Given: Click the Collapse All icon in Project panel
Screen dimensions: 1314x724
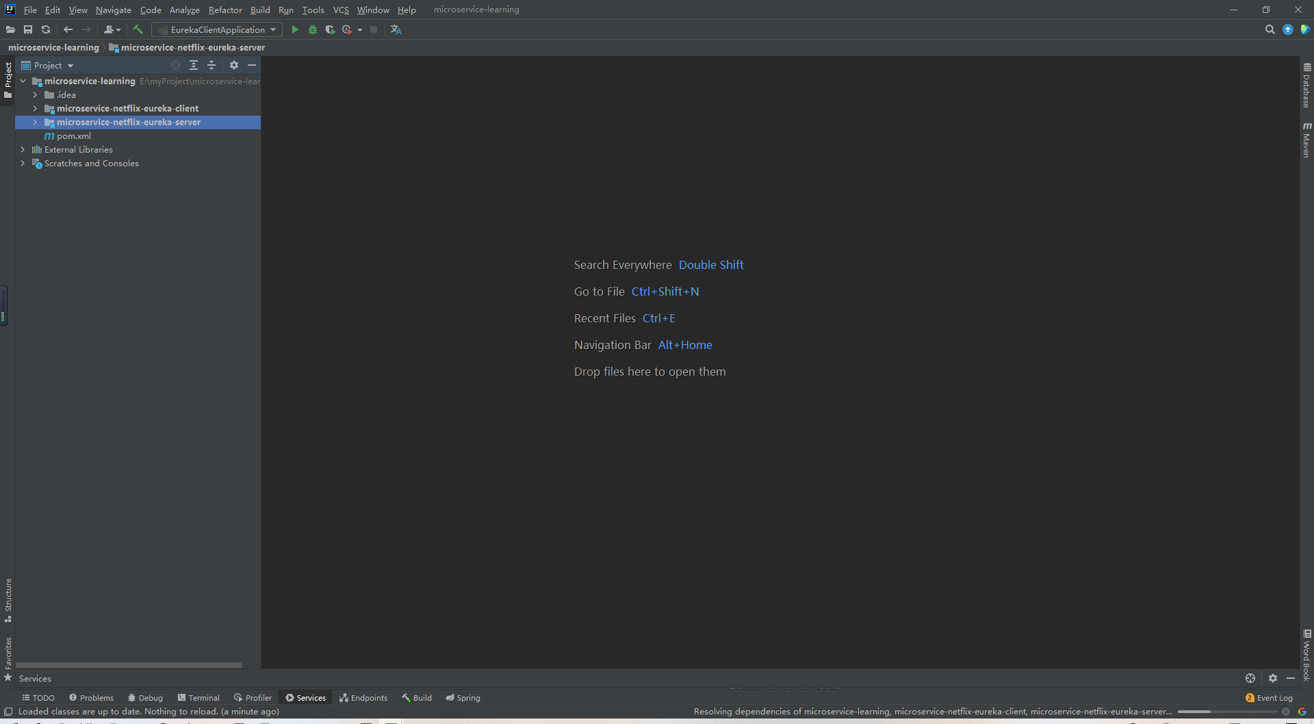Looking at the screenshot, I should point(211,65).
